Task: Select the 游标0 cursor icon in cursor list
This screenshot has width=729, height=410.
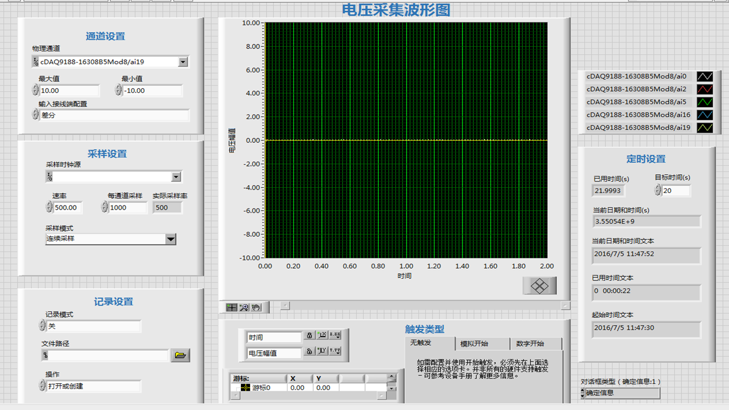Action: pyautogui.click(x=245, y=387)
